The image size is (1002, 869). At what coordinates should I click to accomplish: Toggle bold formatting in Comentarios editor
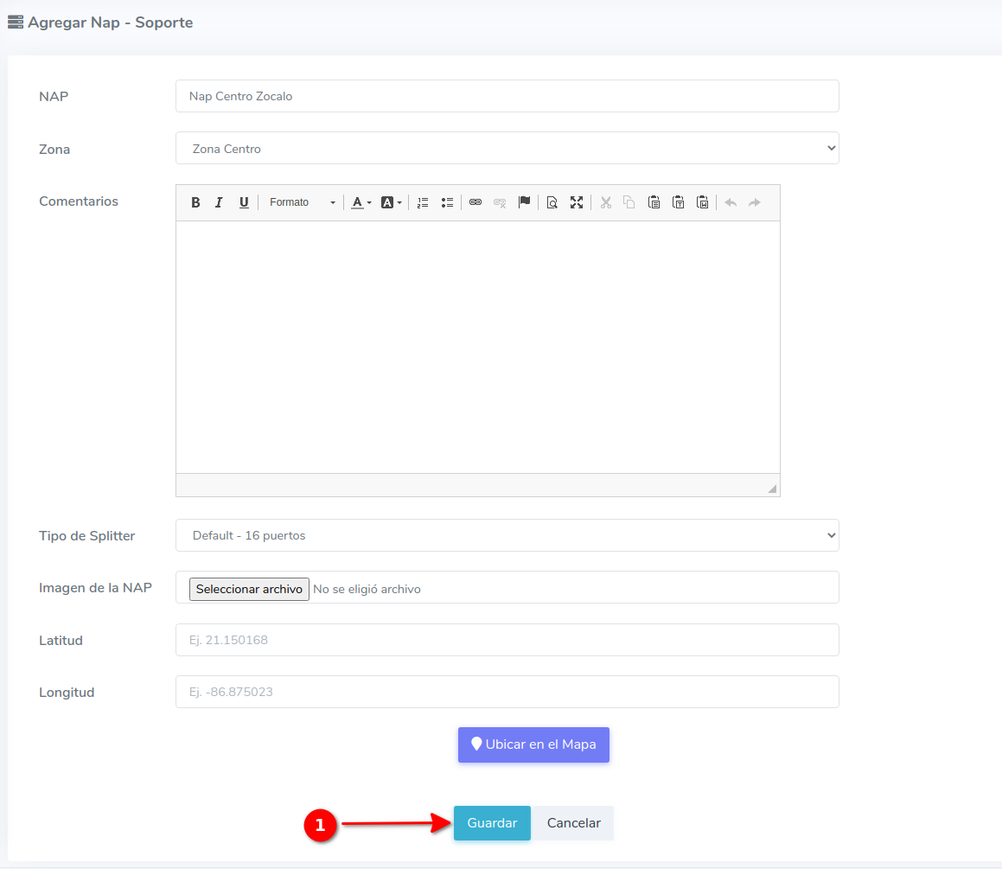click(195, 202)
